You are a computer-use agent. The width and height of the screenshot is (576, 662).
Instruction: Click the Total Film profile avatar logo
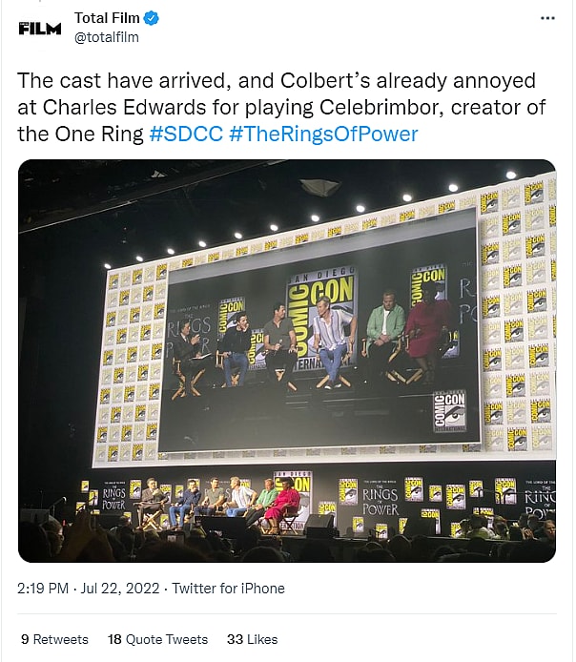[x=39, y=29]
